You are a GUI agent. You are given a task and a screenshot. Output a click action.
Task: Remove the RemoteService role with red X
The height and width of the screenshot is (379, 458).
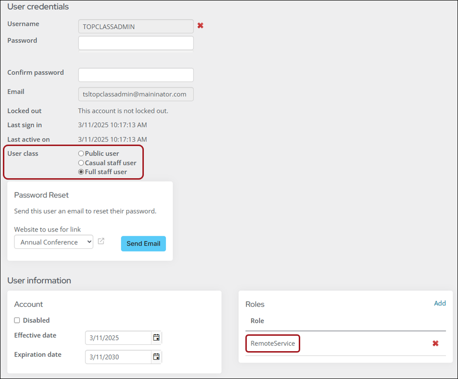[435, 343]
